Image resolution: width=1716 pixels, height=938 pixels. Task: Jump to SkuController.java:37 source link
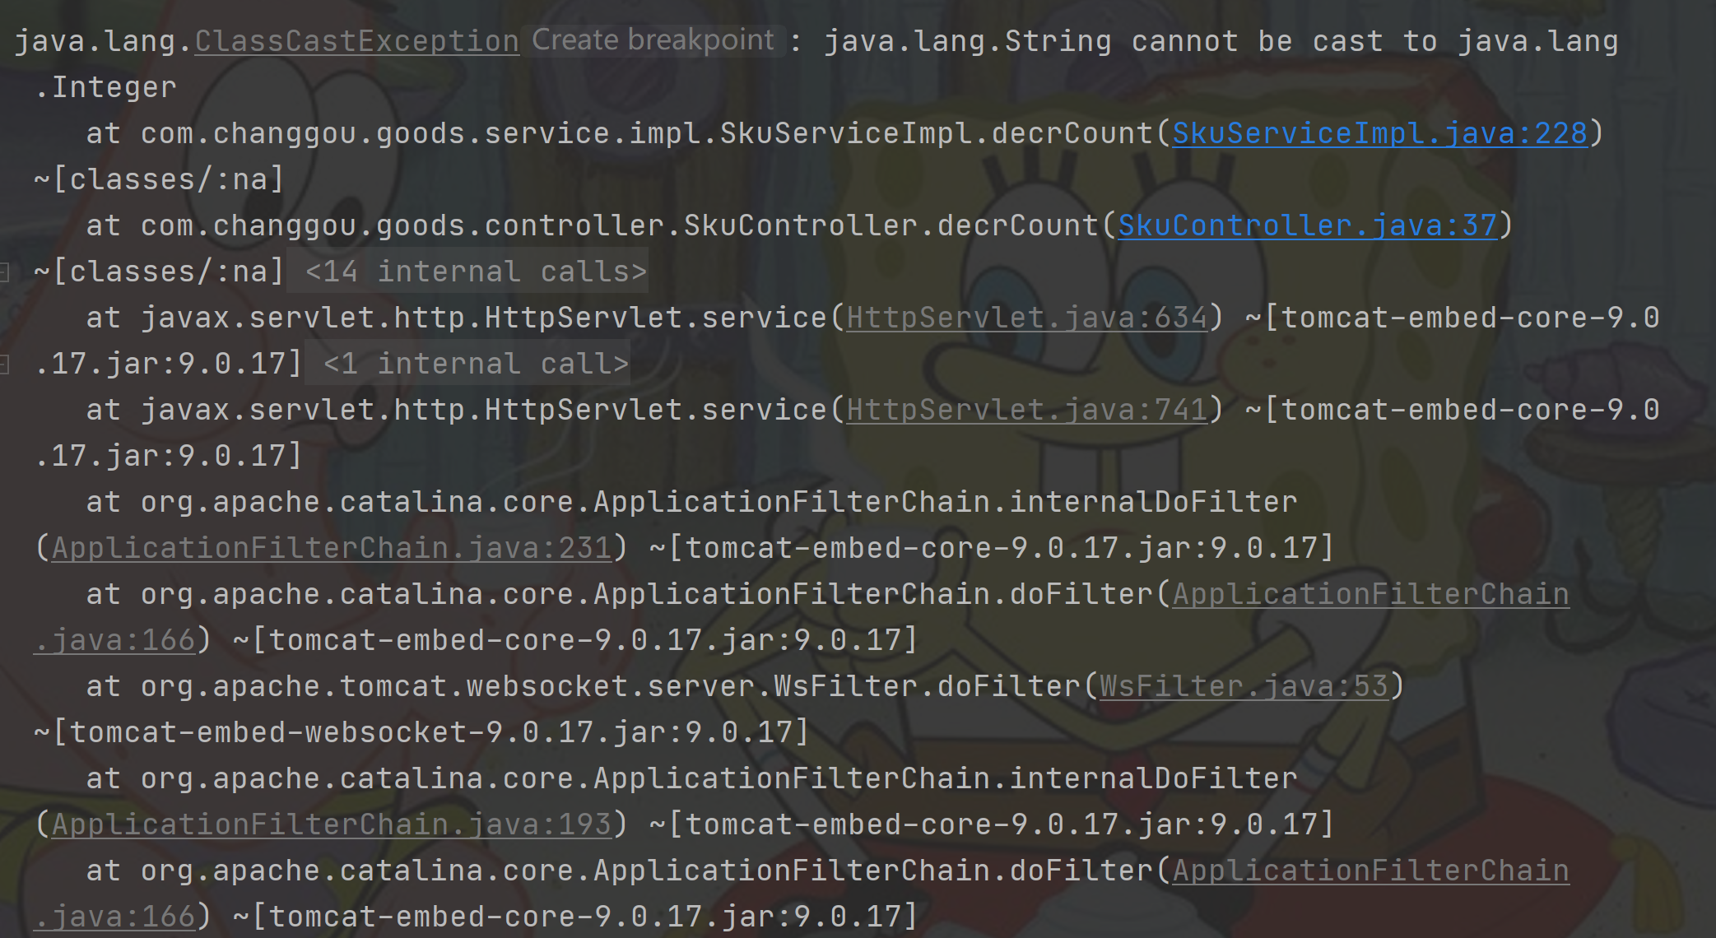point(1307,225)
